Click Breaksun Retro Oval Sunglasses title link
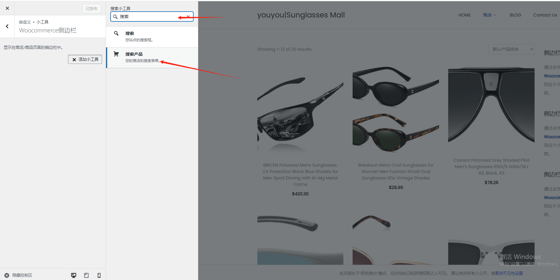560x280 pixels. point(396,171)
